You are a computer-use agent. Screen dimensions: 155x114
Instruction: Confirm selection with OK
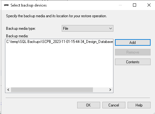tap(89, 105)
